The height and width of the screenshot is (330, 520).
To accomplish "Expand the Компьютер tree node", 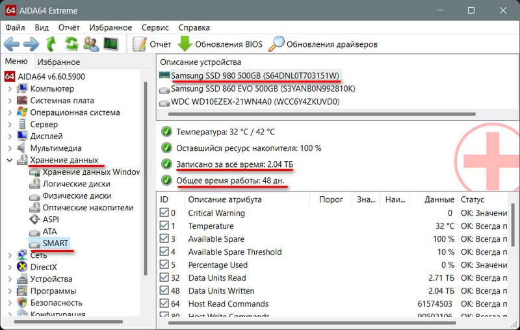I will 10,89.
